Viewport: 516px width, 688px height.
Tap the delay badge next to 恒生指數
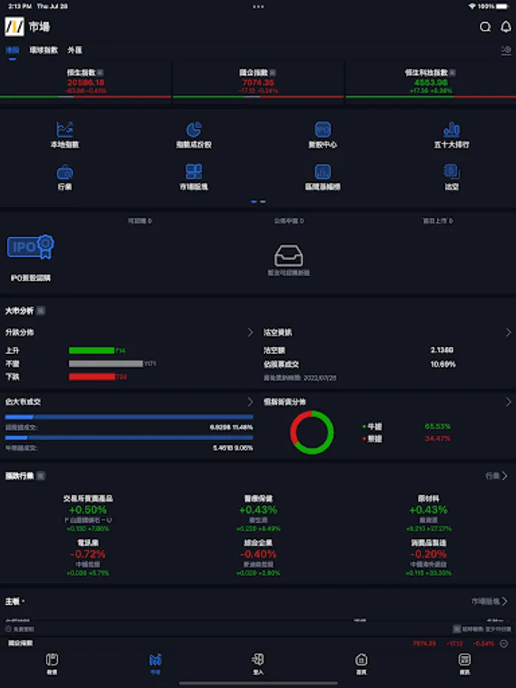(x=100, y=73)
